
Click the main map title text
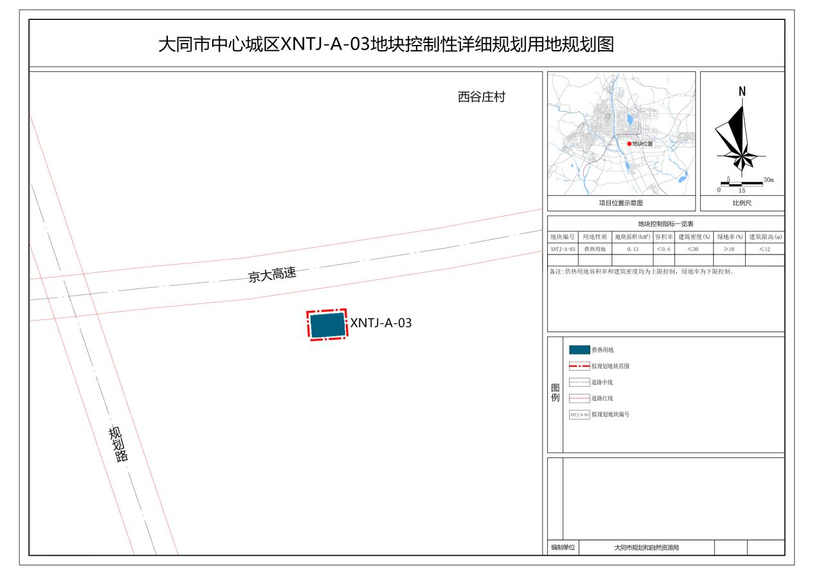pyautogui.click(x=386, y=44)
